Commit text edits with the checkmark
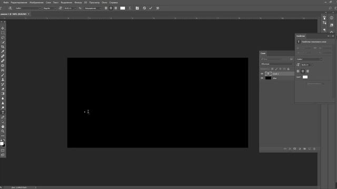The image size is (337, 189). click(x=151, y=8)
